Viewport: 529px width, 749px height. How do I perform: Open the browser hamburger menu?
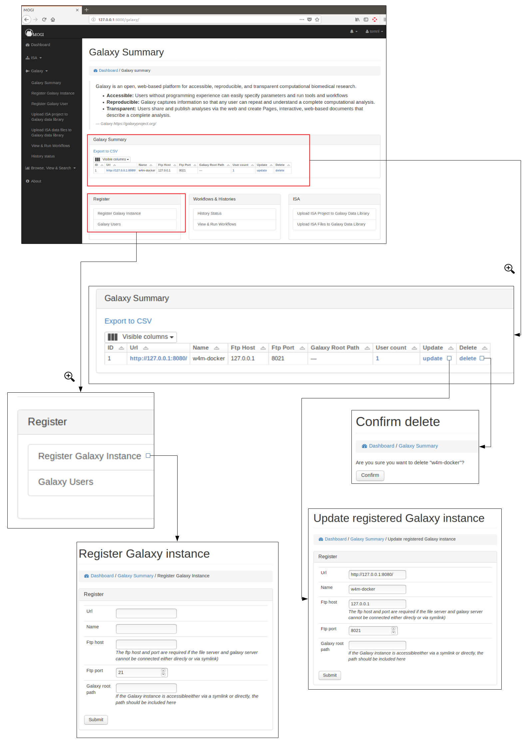coord(384,20)
